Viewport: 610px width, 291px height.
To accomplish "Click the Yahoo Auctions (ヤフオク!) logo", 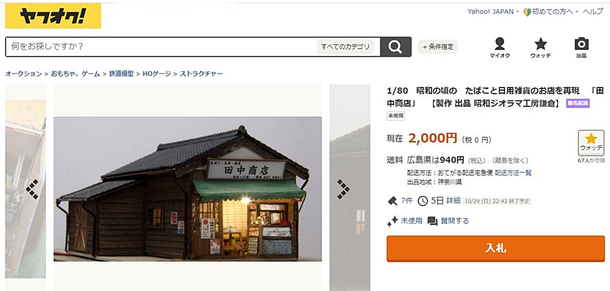I will click(x=53, y=16).
